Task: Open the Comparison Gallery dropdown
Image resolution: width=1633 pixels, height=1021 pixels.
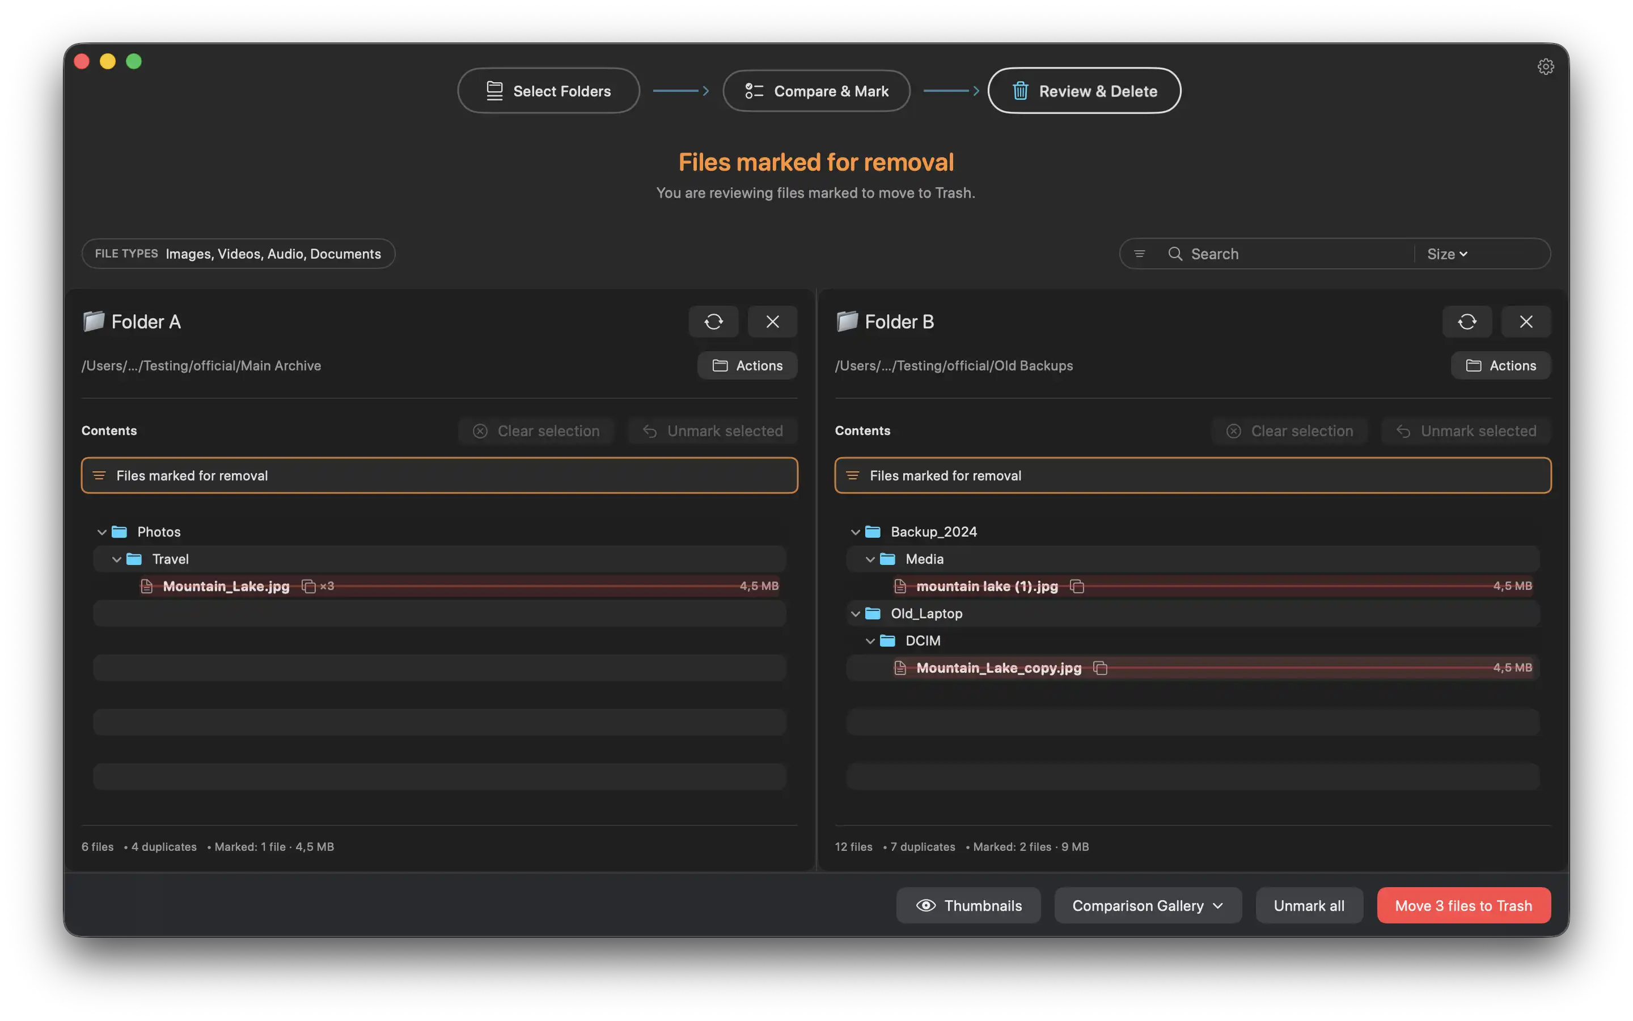Action: pos(1147,905)
